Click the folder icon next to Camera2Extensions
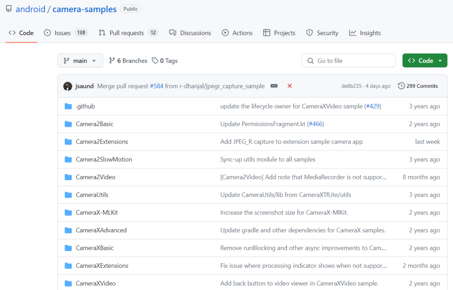This screenshot has height=290, width=453. [68, 142]
